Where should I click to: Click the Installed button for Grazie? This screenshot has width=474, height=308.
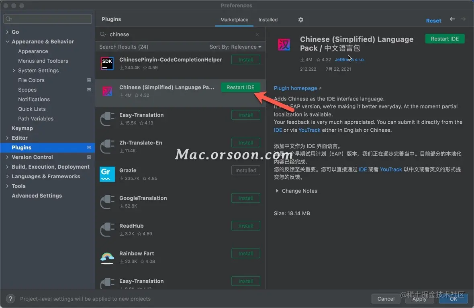tap(246, 171)
